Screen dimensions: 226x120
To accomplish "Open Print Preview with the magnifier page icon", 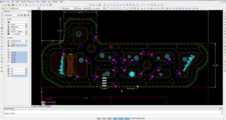I will pyautogui.click(x=16, y=5).
